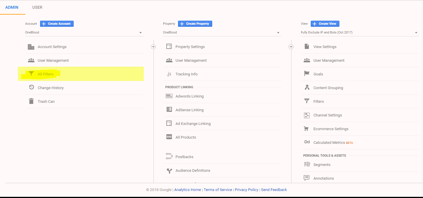
Task: Open the OneBlood account dropdown
Action: [x=84, y=33]
